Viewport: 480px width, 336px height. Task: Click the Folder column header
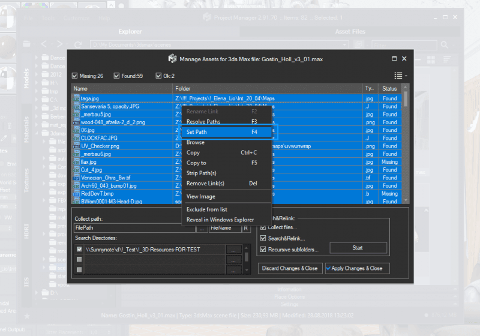(267, 88)
